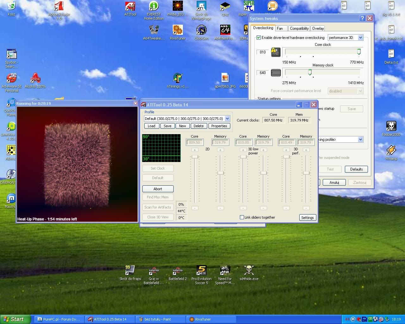
Task: Click the temperature graph in ATITool
Action: [x=161, y=148]
